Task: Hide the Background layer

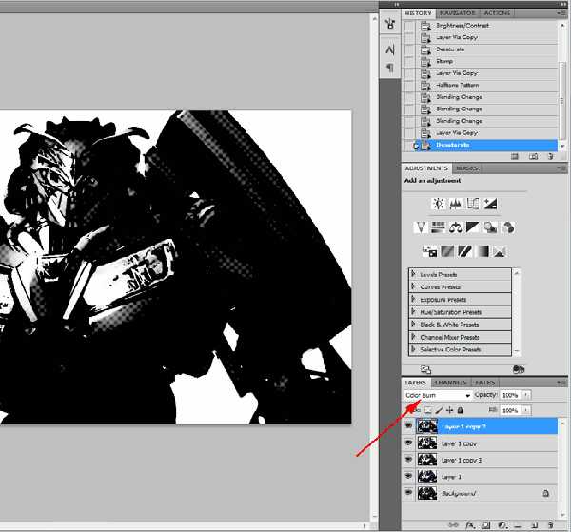Action: point(408,493)
